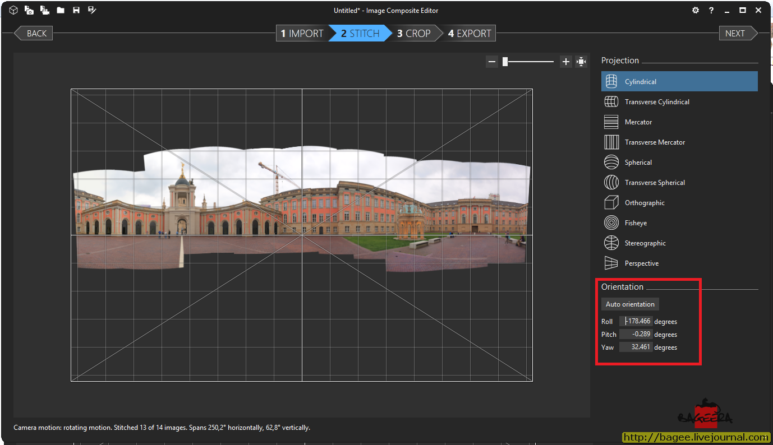The height and width of the screenshot is (445, 773).
Task: Select Transverse Spherical projection label
Action: (655, 183)
